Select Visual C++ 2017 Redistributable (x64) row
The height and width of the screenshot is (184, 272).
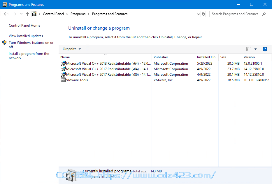point(165,69)
